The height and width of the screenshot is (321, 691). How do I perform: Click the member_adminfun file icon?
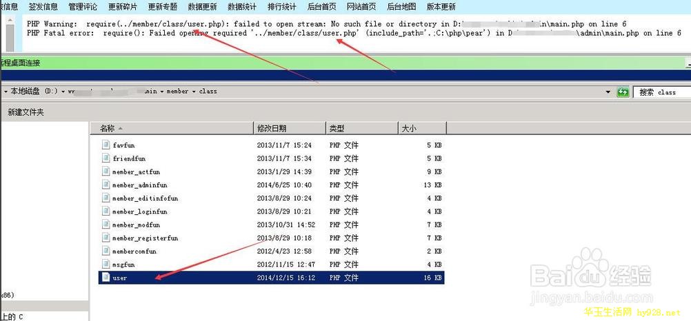point(106,185)
